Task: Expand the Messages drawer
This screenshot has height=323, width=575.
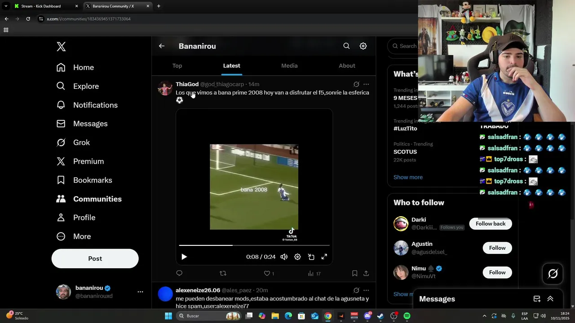Action: click(550, 299)
